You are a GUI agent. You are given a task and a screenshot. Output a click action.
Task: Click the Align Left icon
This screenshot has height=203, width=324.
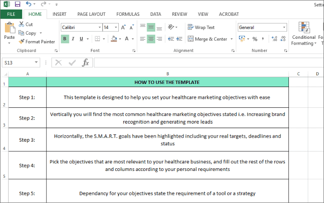pos(143,39)
